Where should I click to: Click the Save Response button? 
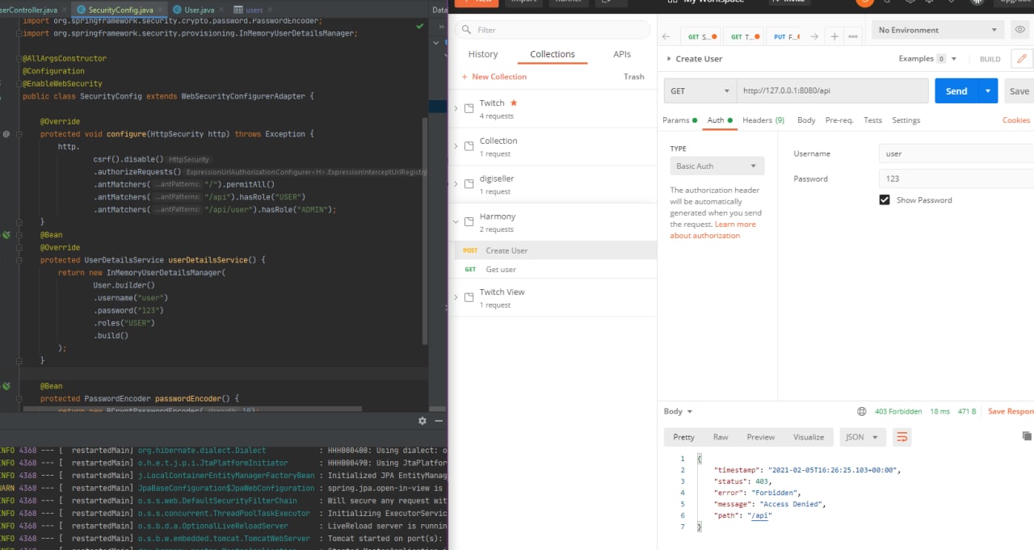(x=1011, y=411)
